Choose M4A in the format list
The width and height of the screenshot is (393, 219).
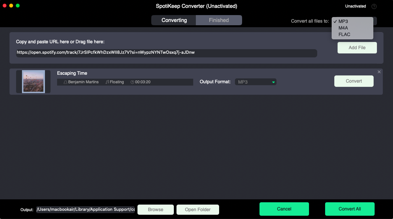coord(352,28)
